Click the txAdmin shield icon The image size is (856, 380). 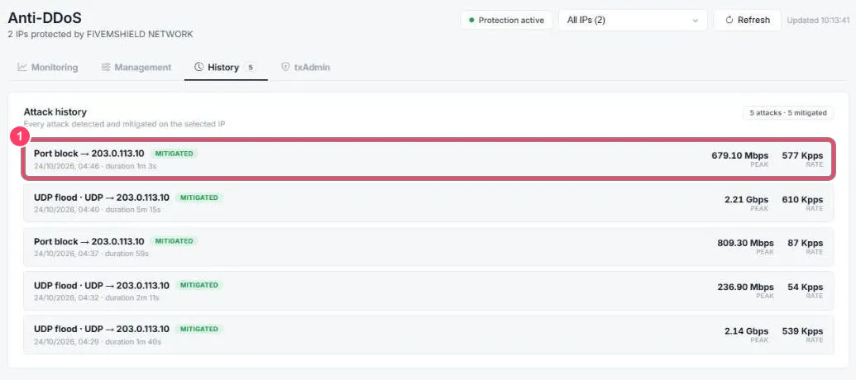point(285,67)
